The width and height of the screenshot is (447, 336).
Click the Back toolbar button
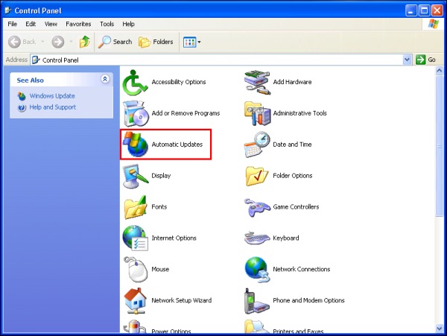(x=22, y=42)
